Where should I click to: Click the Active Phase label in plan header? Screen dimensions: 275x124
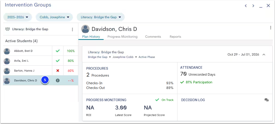pyautogui.click(x=147, y=57)
